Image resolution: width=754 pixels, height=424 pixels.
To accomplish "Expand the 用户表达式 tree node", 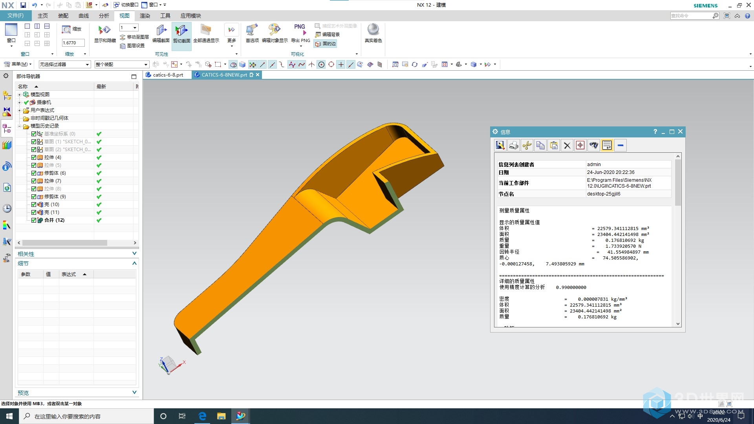I will click(19, 110).
